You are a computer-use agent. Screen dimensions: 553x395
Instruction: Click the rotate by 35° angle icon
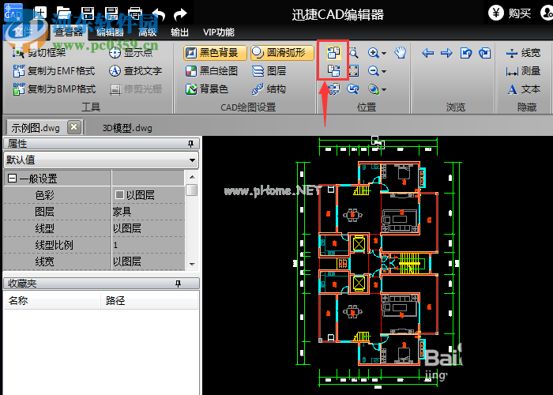[333, 89]
